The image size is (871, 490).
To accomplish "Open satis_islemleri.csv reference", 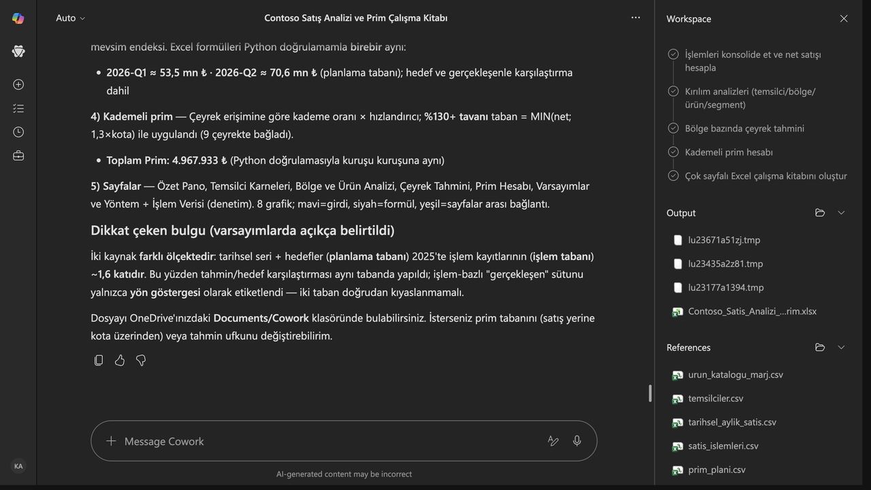I will pos(723,446).
